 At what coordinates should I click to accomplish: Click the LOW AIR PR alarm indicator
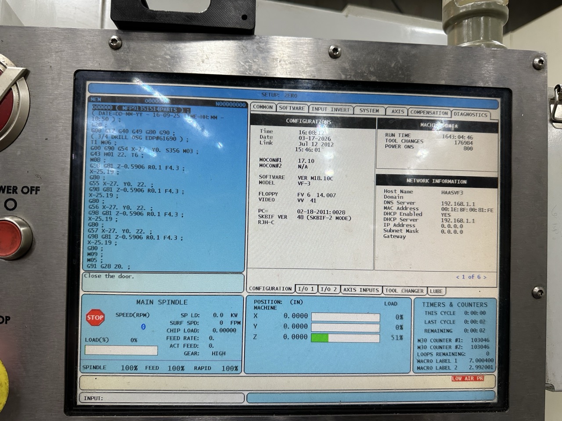point(468,378)
